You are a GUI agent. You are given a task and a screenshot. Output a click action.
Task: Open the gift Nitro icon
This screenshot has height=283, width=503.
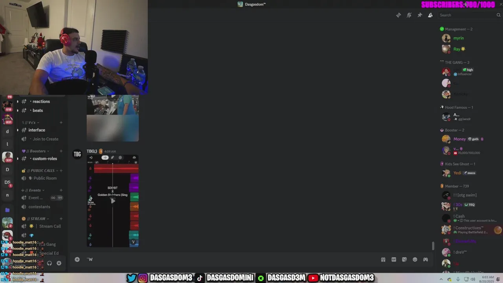tap(383, 259)
